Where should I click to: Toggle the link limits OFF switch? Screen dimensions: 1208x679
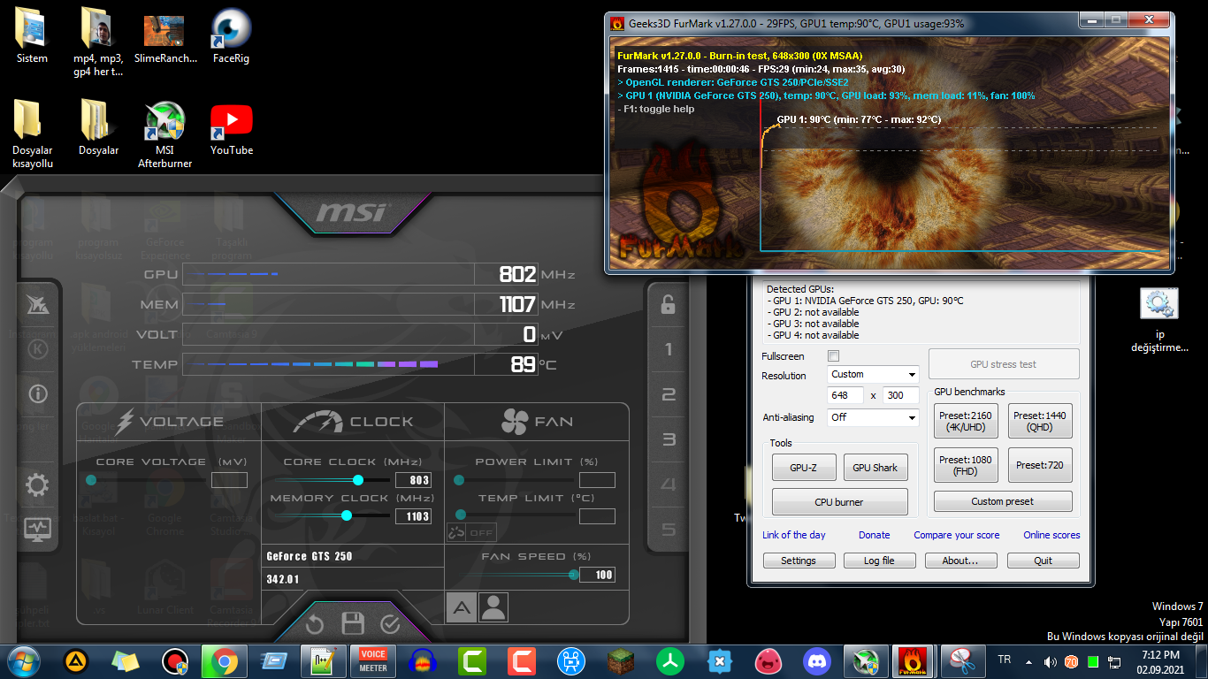470,533
